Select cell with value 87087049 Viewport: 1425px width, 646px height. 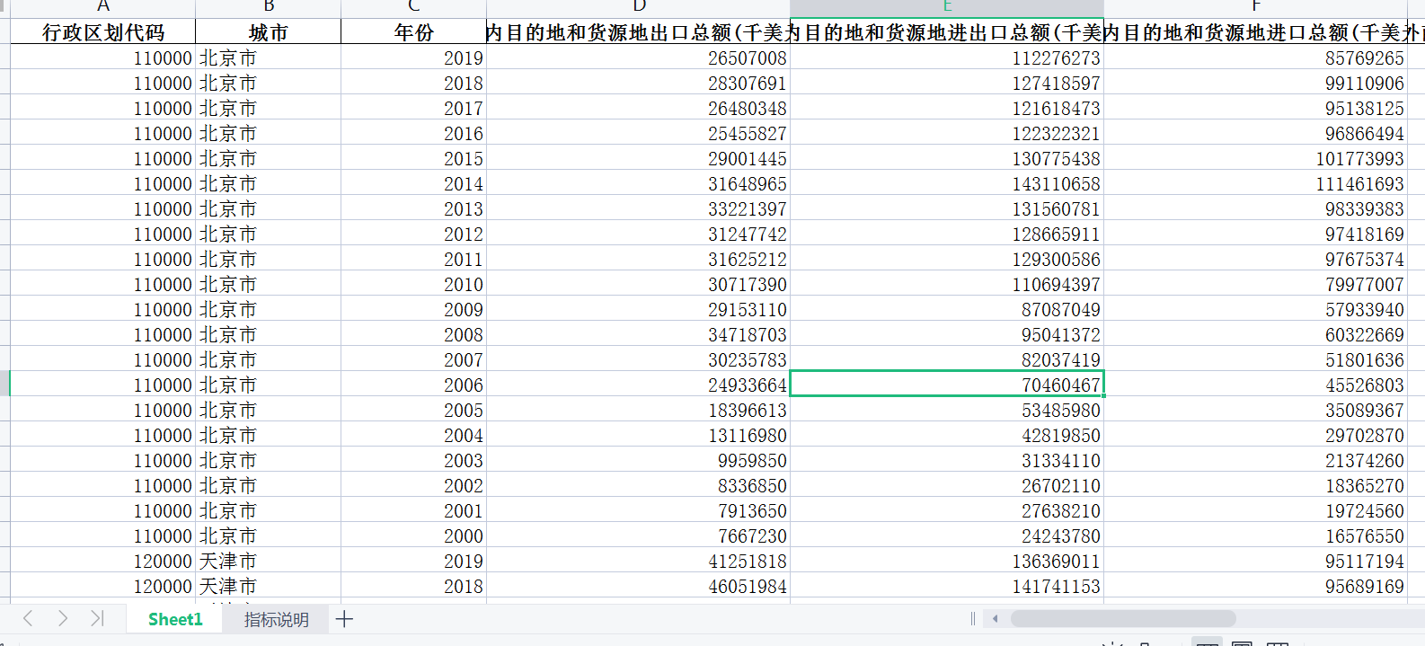[947, 309]
